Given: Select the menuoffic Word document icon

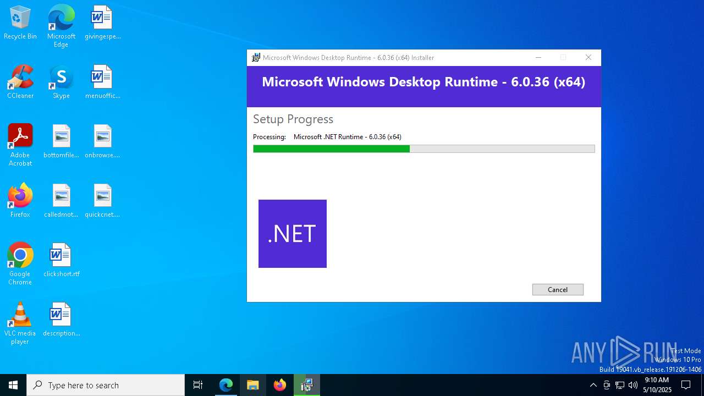Looking at the screenshot, I should pos(102,82).
